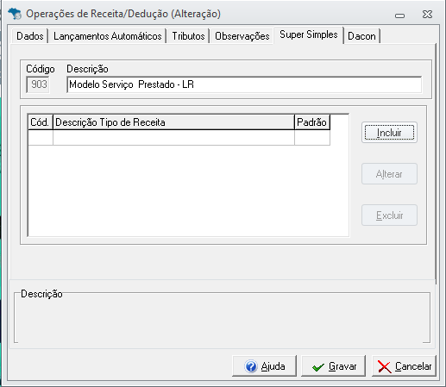Click the Incluir button
This screenshot has height=387, width=446.
[389, 133]
